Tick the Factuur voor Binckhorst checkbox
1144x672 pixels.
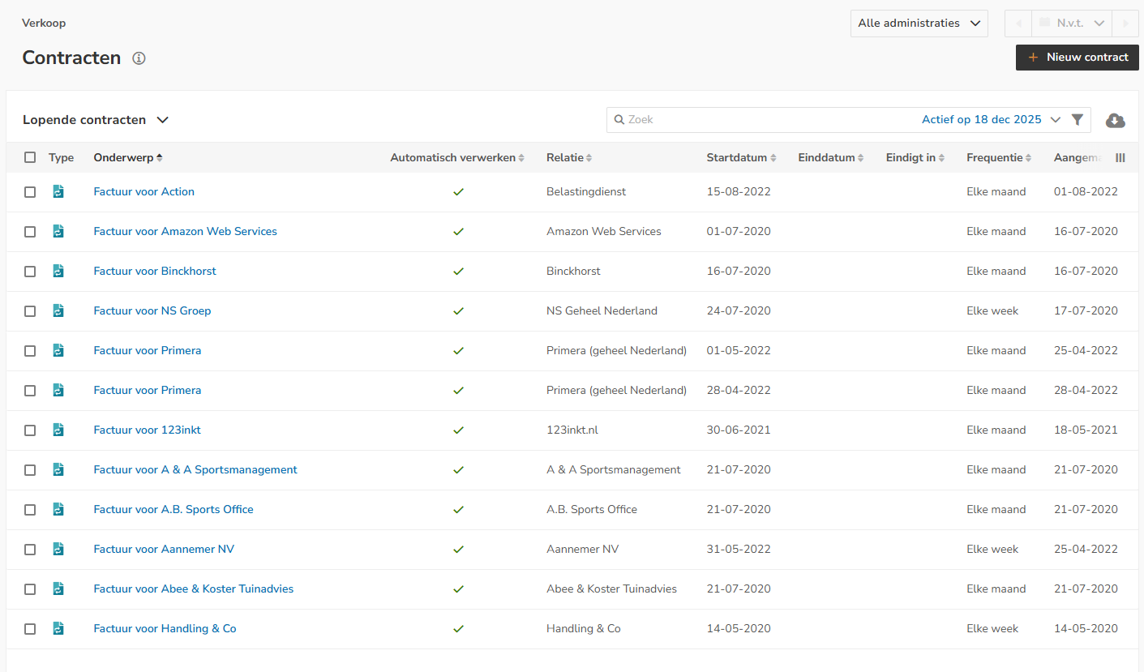[30, 272]
